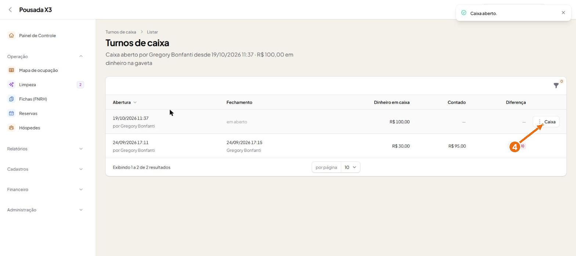
Task: Click the 'Dinheiro em caixa' column header
Action: (392, 102)
